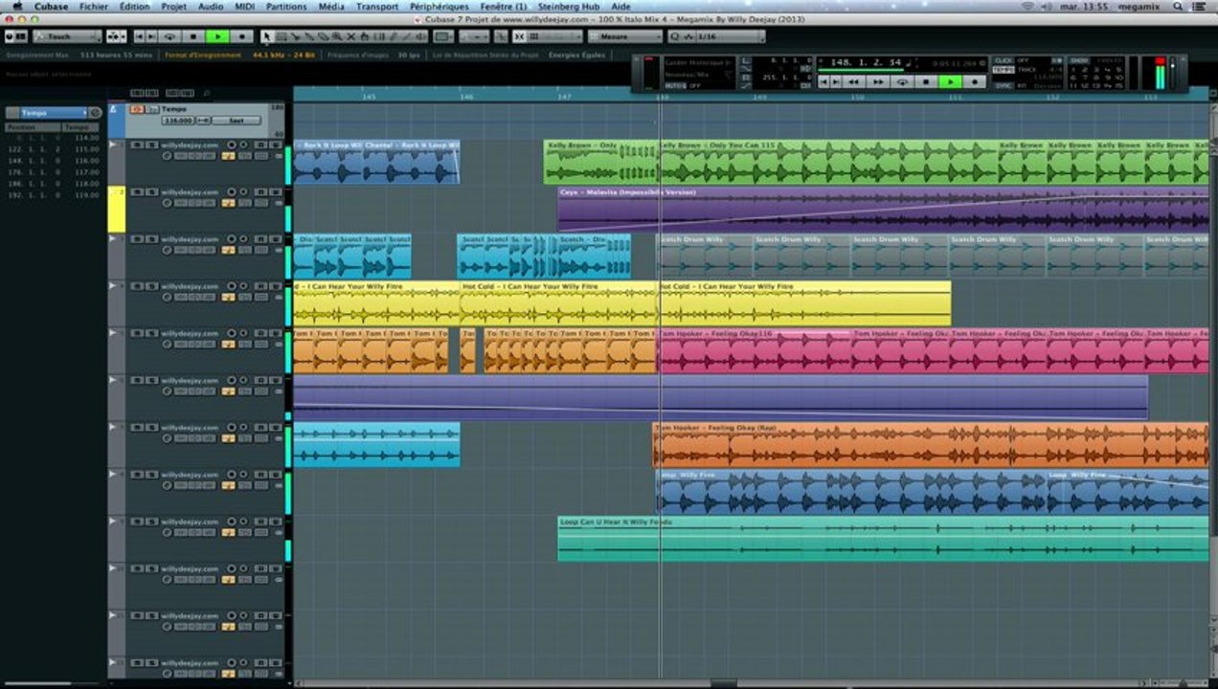Image resolution: width=1218 pixels, height=689 pixels.
Task: Click the yellow color strip of track 2
Action: [116, 210]
